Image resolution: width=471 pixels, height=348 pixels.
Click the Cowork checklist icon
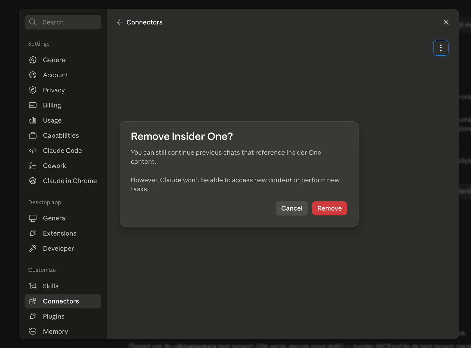tap(33, 165)
